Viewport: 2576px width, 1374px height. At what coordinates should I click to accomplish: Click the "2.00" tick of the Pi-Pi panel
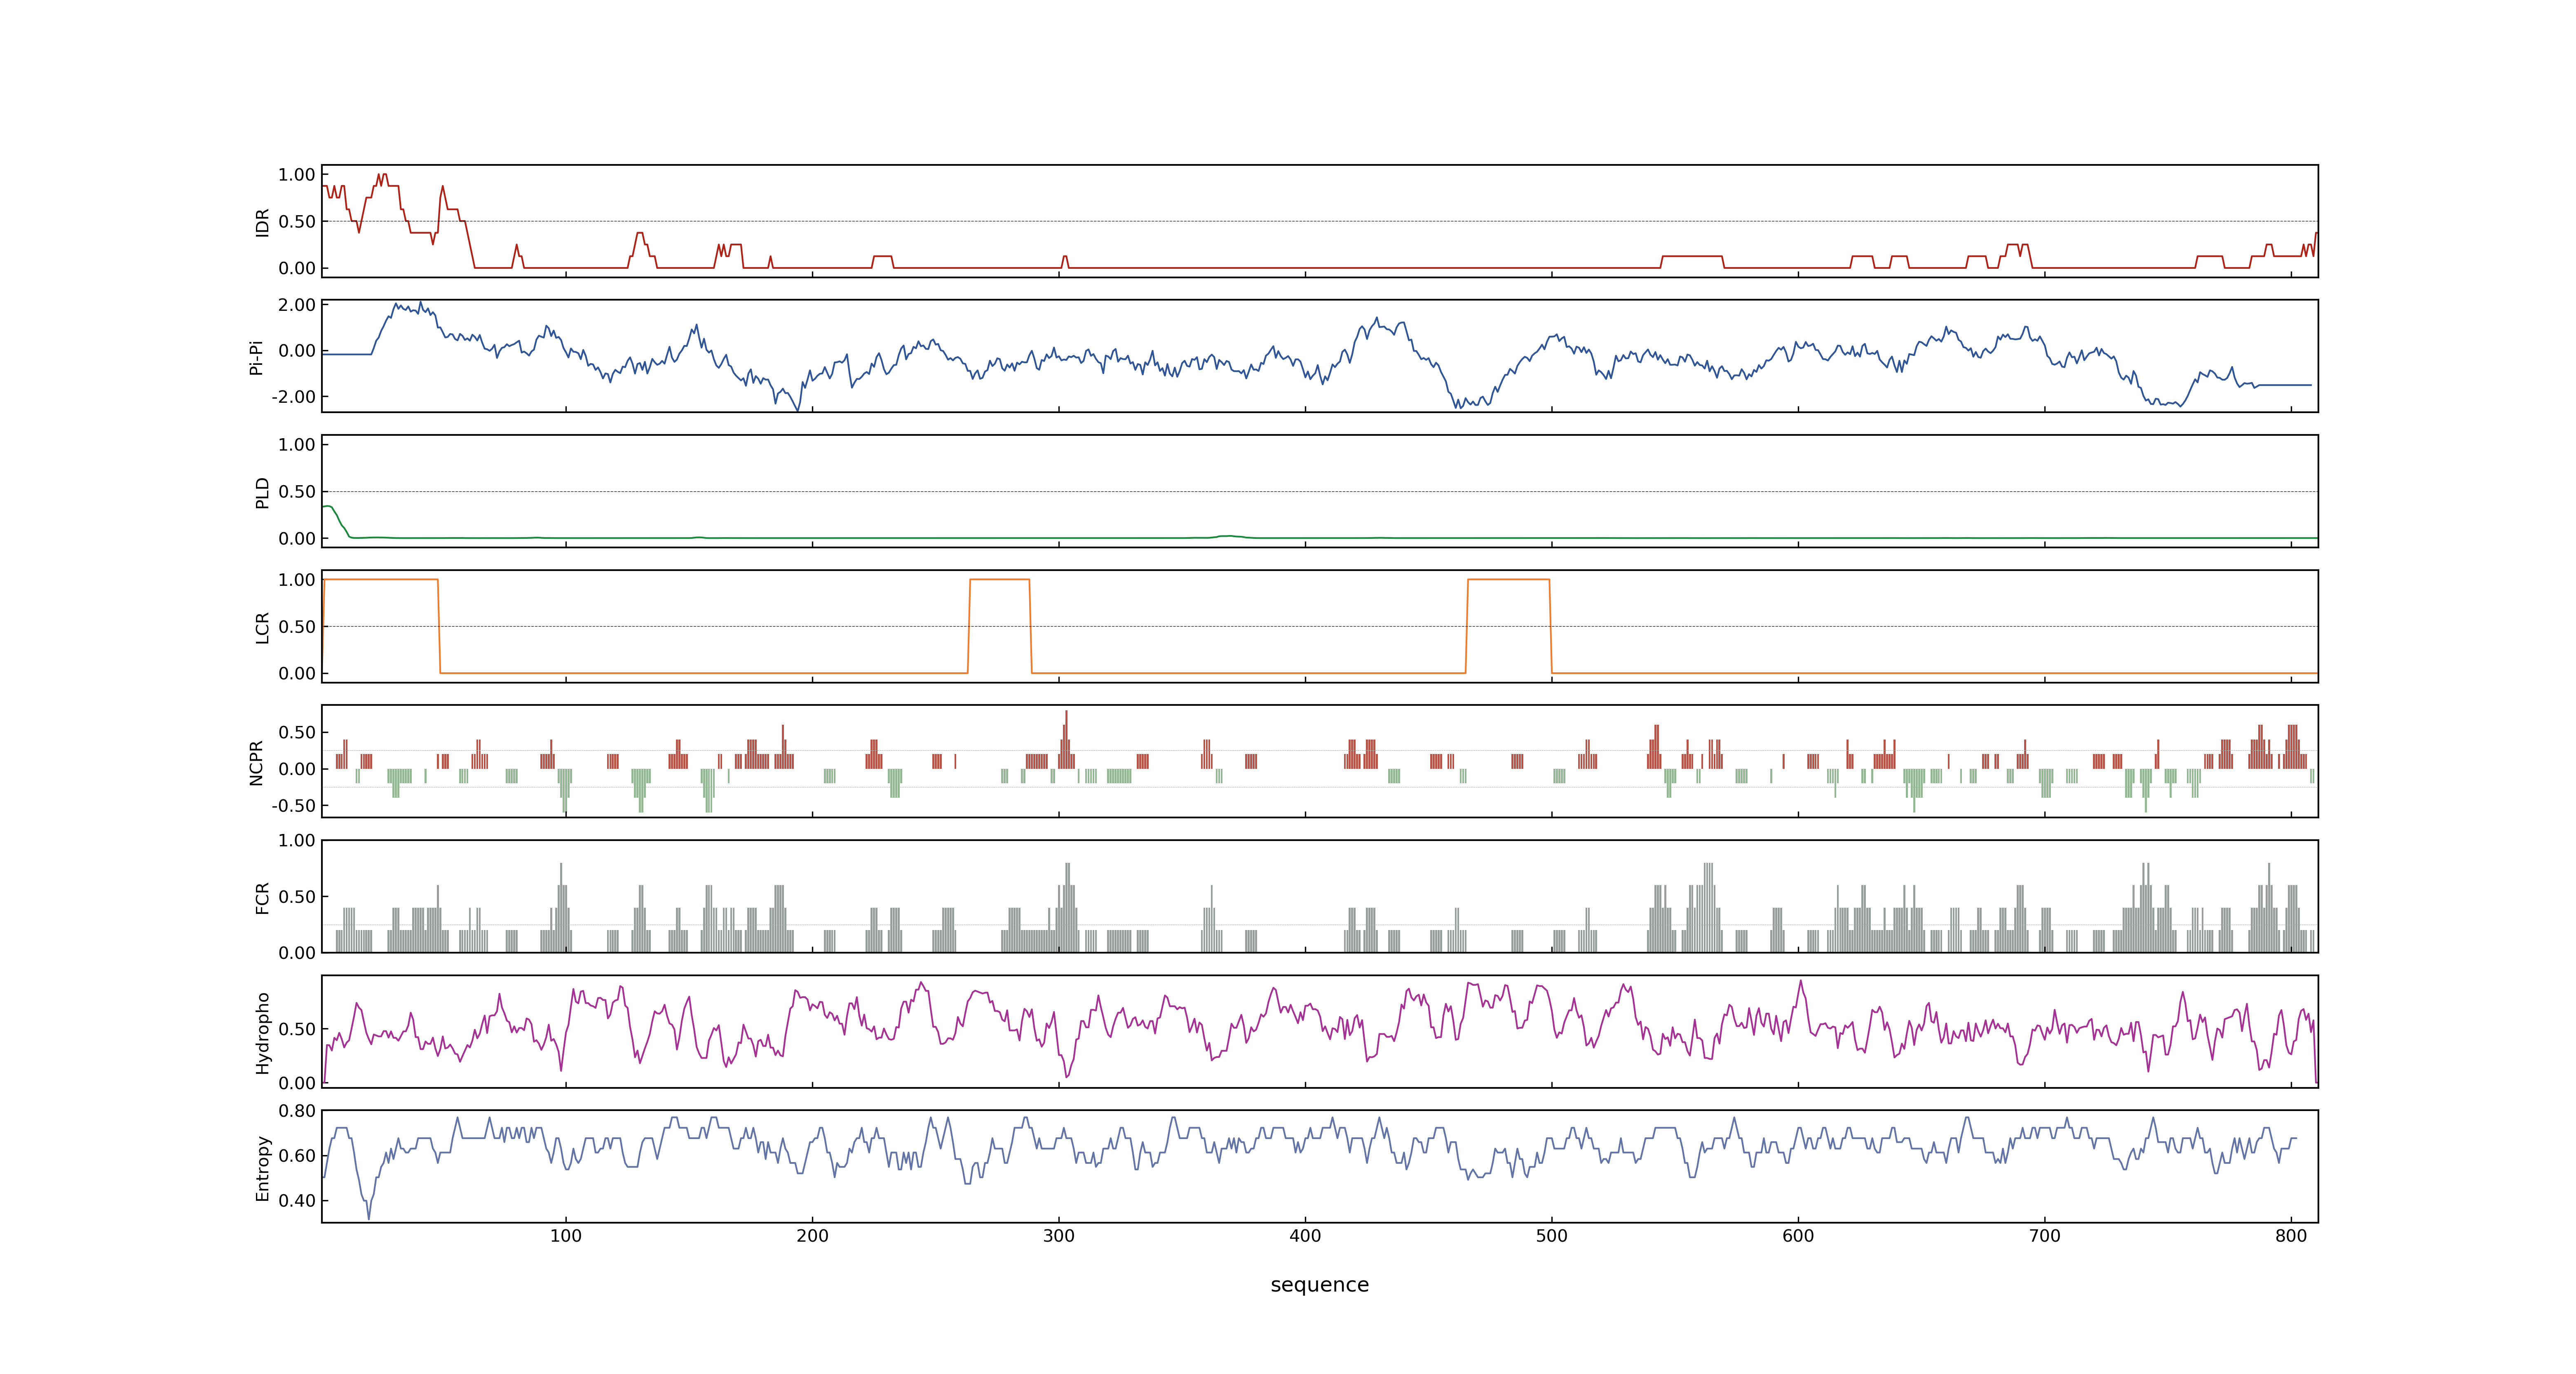(297, 305)
